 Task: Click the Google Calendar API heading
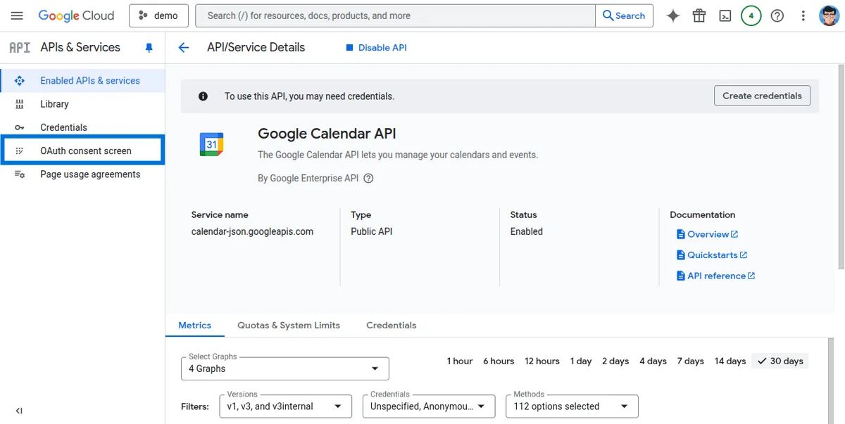(327, 134)
